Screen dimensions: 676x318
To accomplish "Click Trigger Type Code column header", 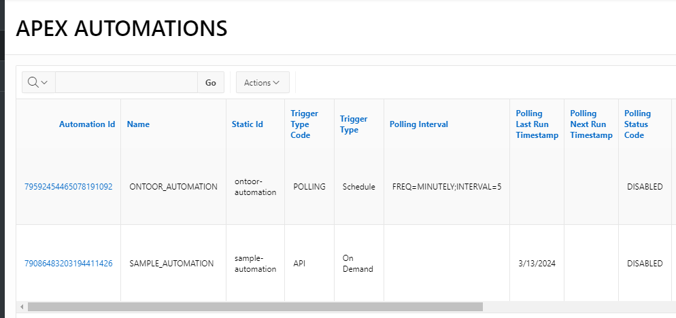I will point(304,124).
